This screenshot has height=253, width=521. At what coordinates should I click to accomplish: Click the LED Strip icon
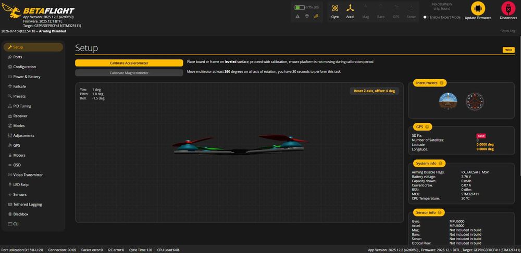10,185
